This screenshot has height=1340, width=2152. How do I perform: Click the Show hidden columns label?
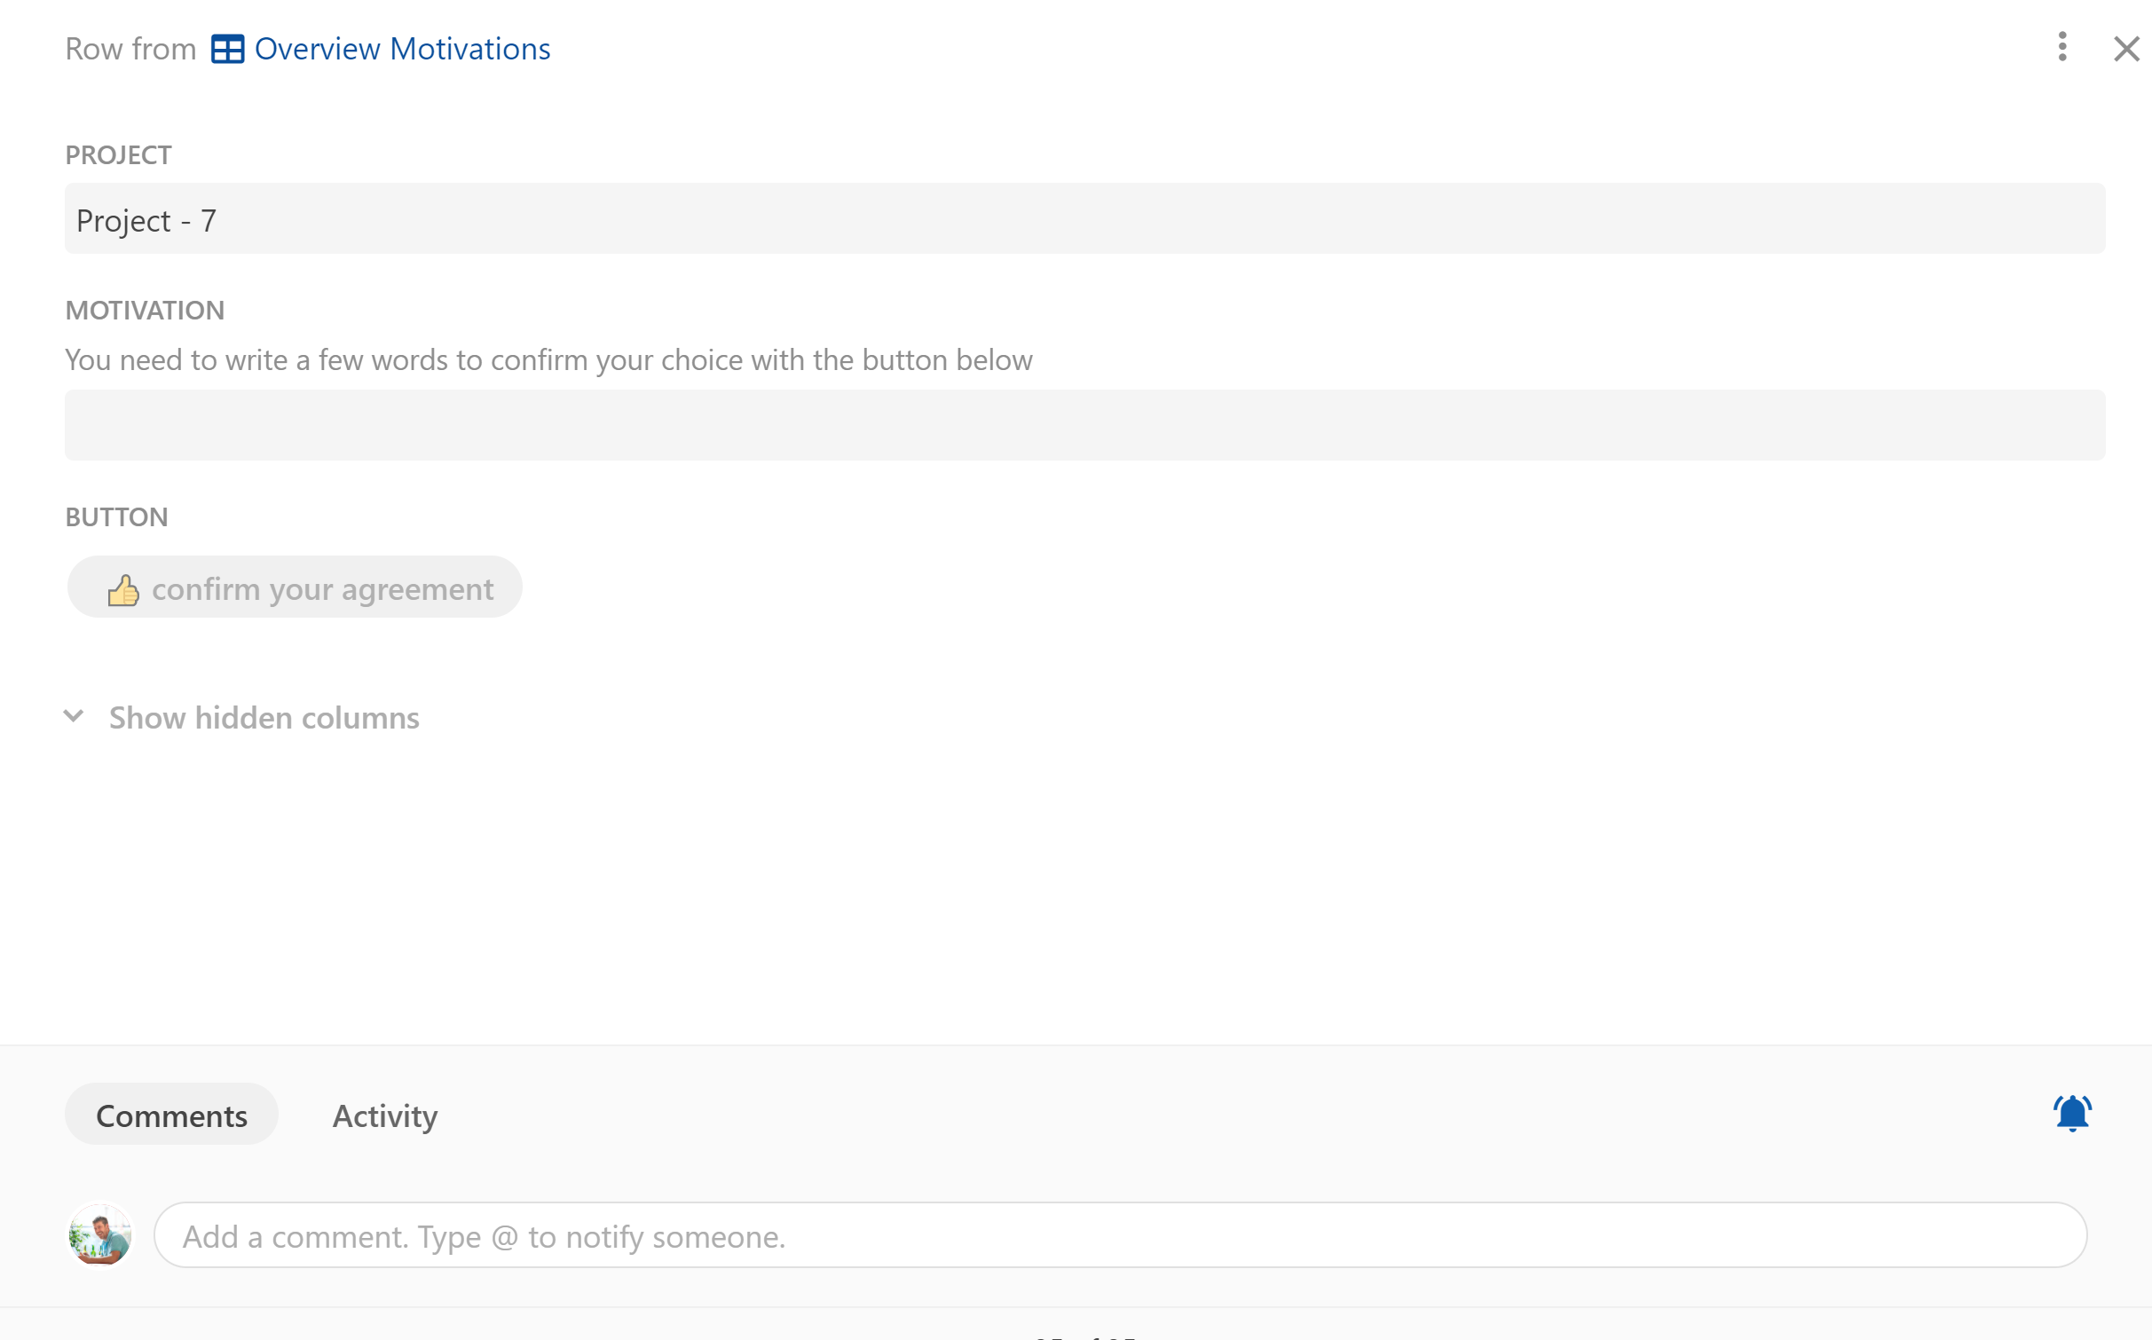(x=264, y=718)
